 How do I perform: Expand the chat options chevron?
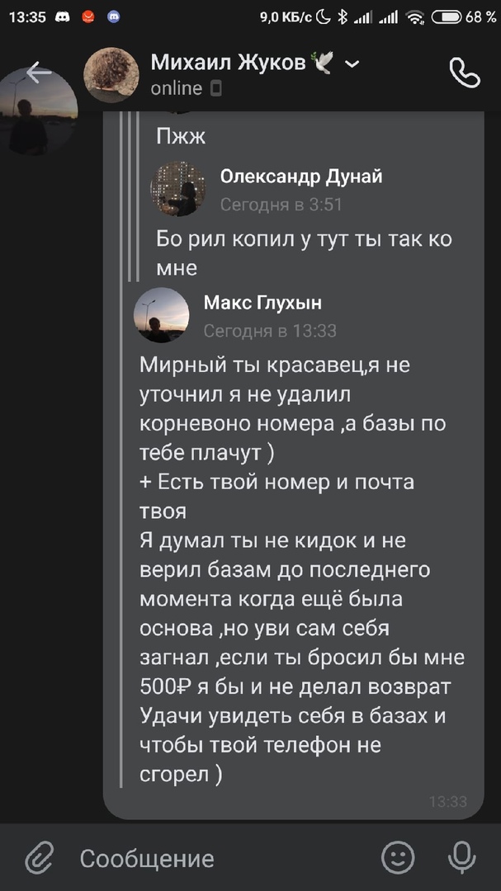[x=352, y=64]
